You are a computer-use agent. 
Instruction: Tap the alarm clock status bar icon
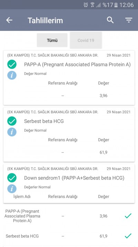click(x=86, y=5)
